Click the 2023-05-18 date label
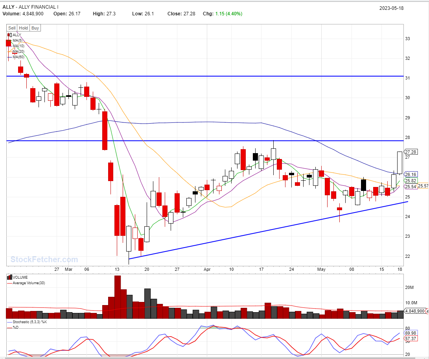The height and width of the screenshot is (359, 429). (391, 8)
